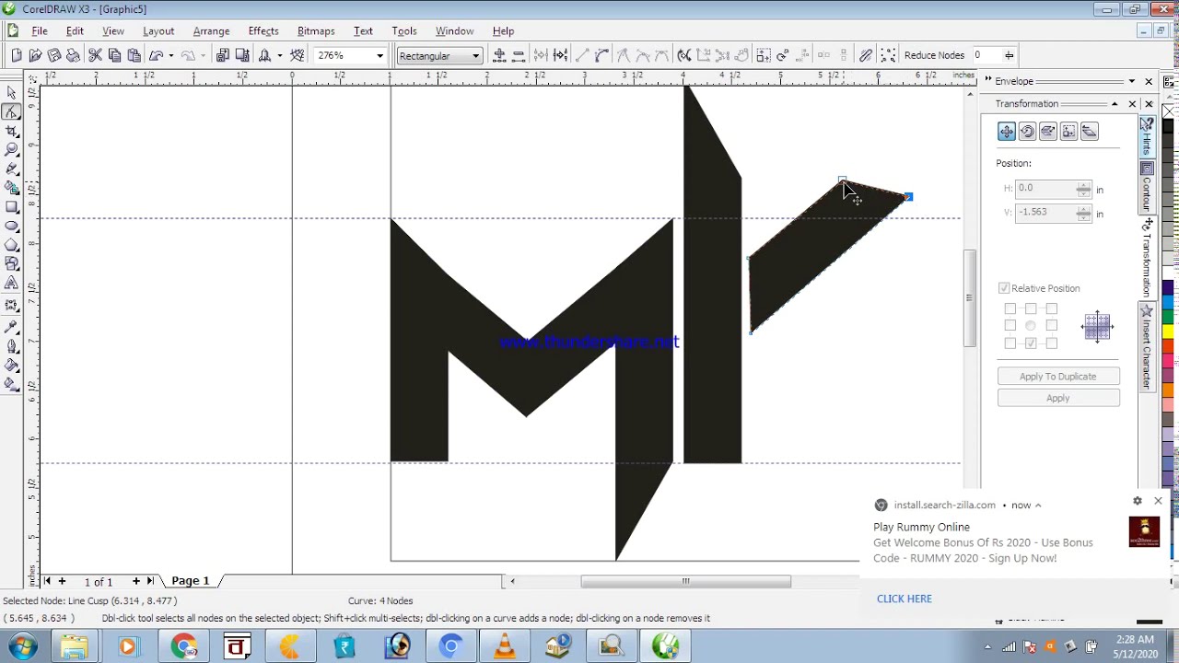Select the Outline pen tool
1179x663 pixels.
(x=11, y=346)
